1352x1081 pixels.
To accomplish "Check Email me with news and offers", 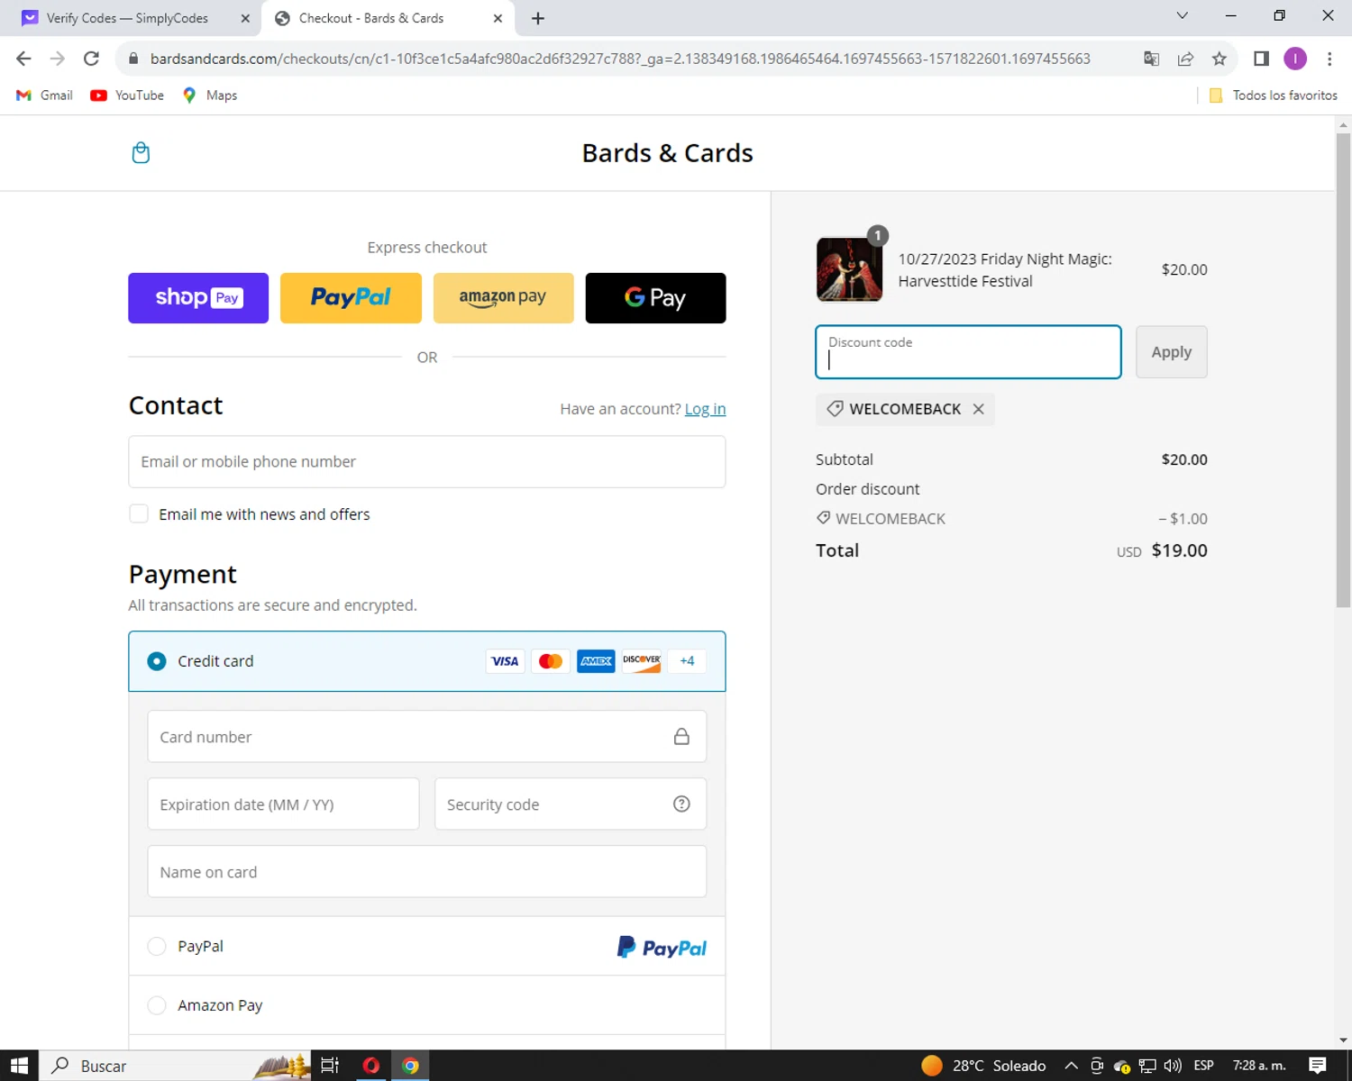I will tap(139, 513).
